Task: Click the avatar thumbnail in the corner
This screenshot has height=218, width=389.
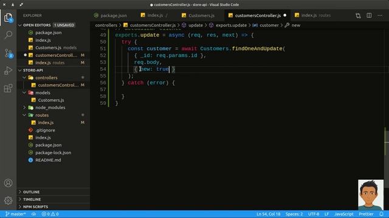Action: tap(371, 195)
